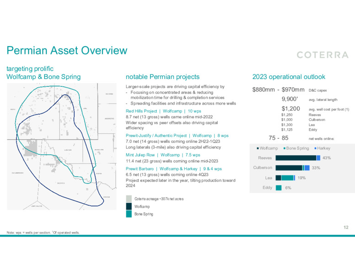Click '75 - 85' net wells online value
This screenshot has height=274, width=355.
point(279,138)
